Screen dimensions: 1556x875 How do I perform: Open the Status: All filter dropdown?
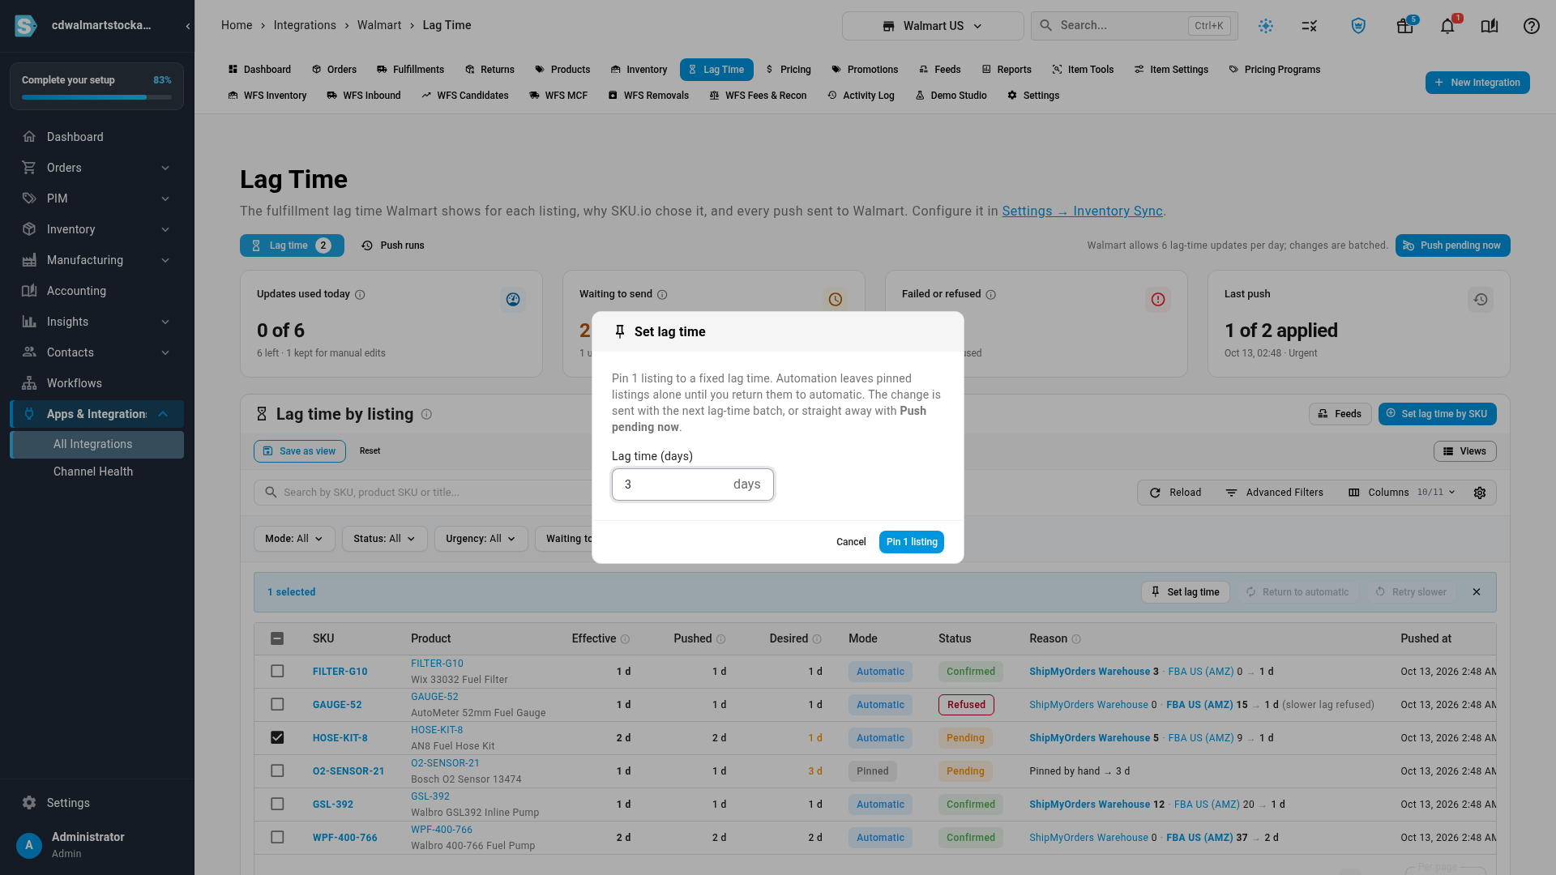coord(384,539)
